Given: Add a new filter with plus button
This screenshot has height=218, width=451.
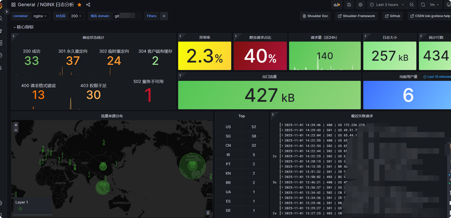Looking at the screenshot, I should (x=164, y=16).
